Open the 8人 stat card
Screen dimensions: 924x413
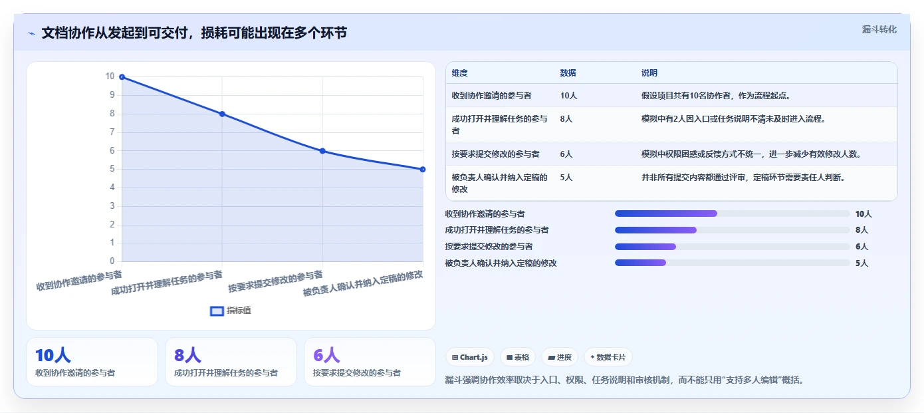pyautogui.click(x=231, y=362)
